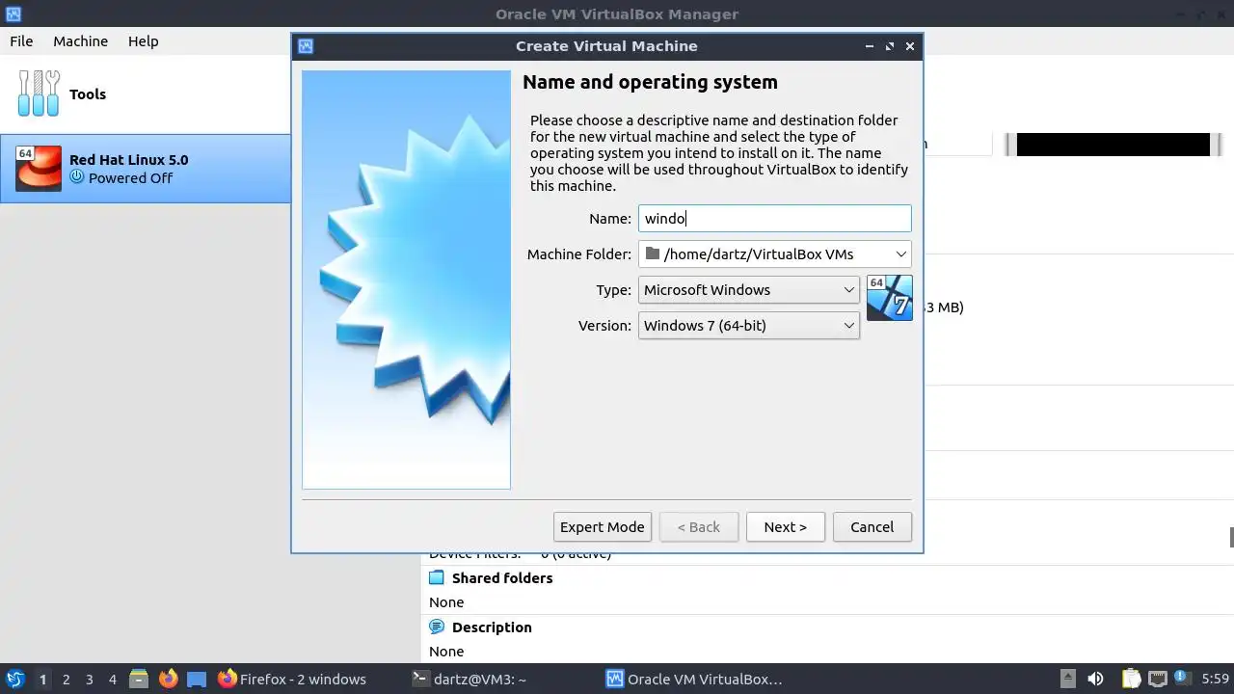Launch Firefox from the taskbar quick launcher

pyautogui.click(x=169, y=679)
